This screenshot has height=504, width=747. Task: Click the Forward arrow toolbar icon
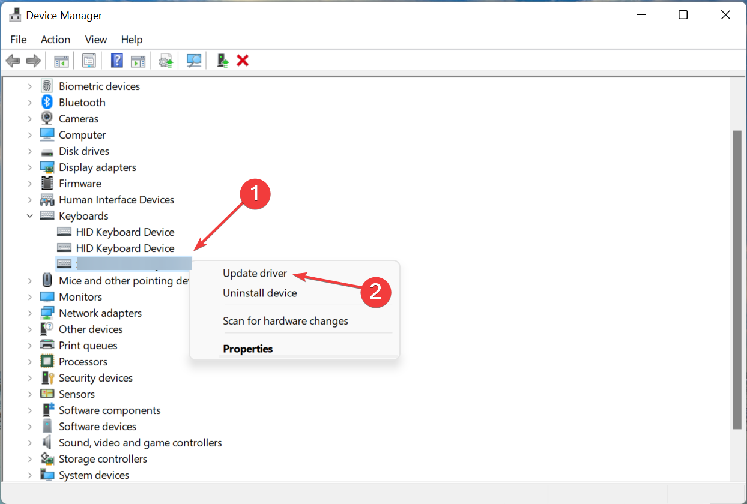34,61
